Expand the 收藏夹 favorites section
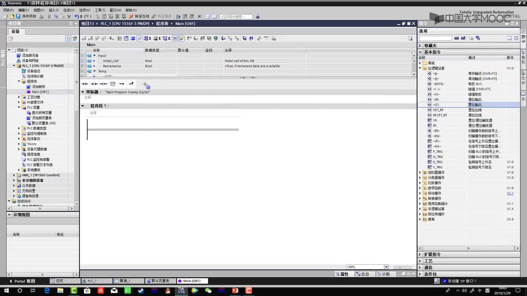 click(420, 46)
